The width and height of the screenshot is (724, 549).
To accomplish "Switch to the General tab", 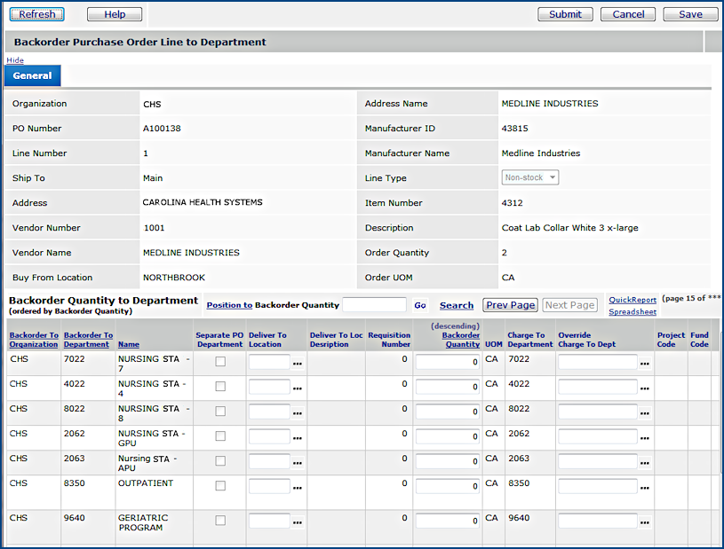I will click(32, 76).
